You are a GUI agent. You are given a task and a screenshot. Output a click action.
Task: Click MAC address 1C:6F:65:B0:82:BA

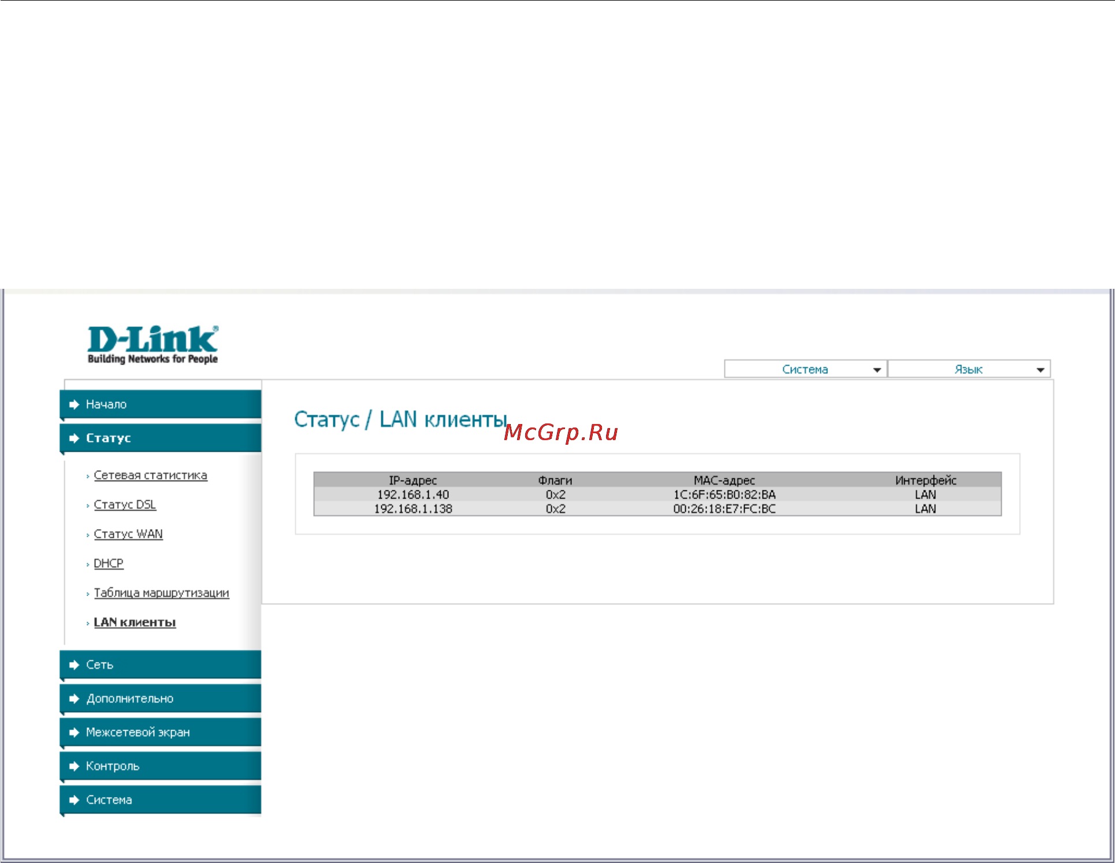[x=724, y=495]
